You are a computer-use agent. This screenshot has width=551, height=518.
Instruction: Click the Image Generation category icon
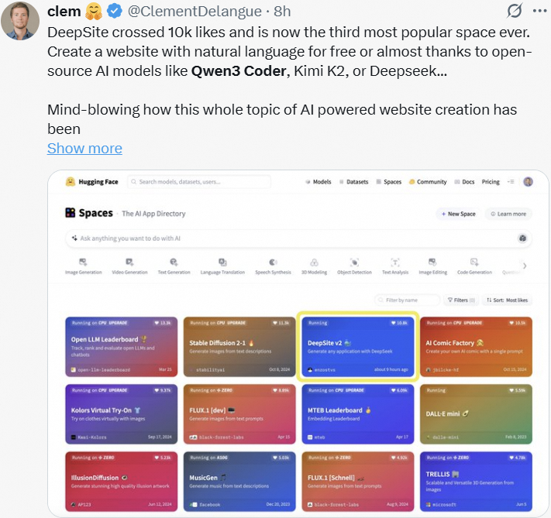[83, 262]
